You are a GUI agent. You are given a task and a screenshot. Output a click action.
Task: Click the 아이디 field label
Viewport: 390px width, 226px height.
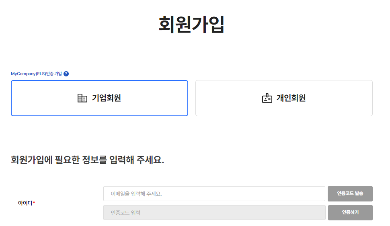(25, 203)
